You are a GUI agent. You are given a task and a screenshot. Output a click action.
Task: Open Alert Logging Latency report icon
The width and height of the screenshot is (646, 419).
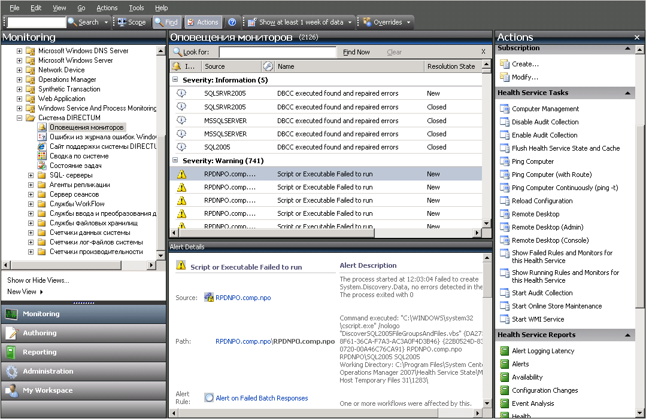tap(504, 351)
